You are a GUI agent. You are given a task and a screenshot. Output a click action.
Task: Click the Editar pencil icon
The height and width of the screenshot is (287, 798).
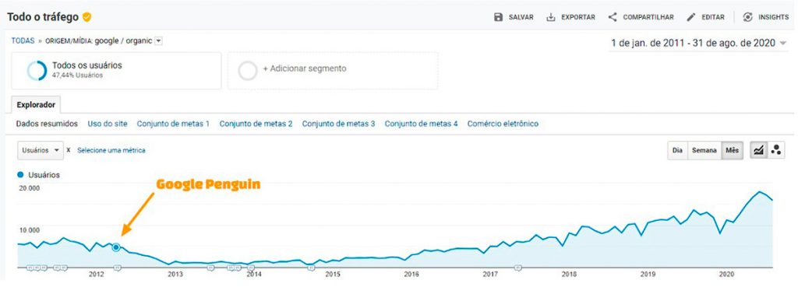coord(690,17)
